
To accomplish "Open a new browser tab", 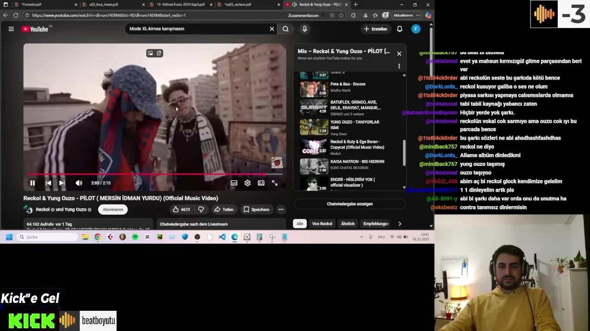I will coord(355,5).
